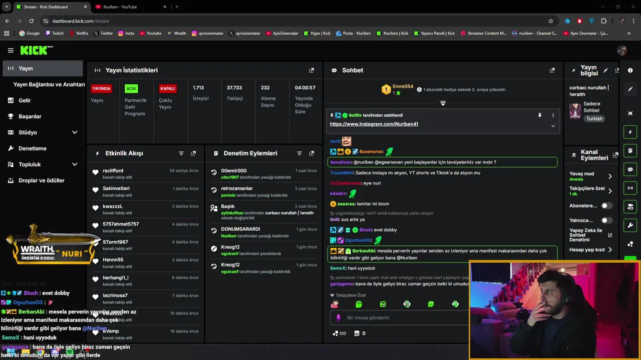
Task: Click the pencil edit icon in right sidebar
Action: (630, 89)
